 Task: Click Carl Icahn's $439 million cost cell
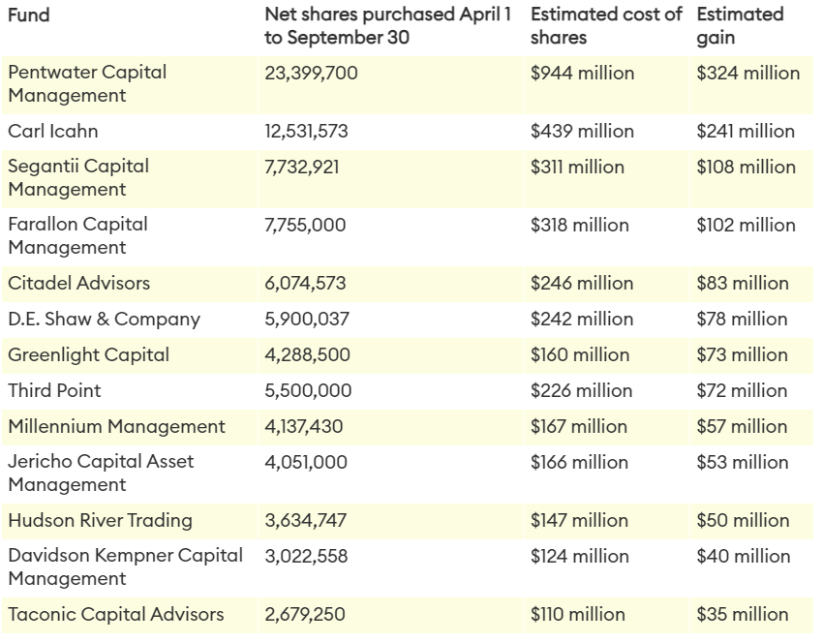pyautogui.click(x=582, y=132)
